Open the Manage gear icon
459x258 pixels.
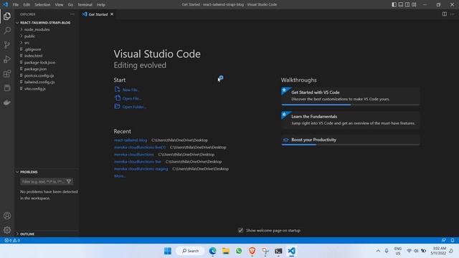[x=7, y=230]
